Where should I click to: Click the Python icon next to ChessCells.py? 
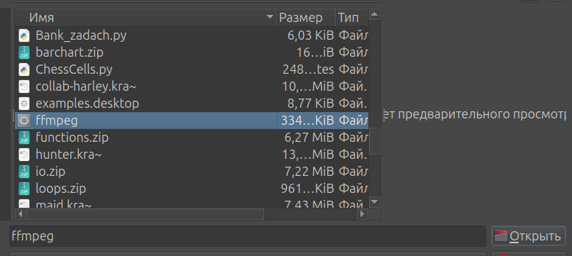pyautogui.click(x=24, y=69)
